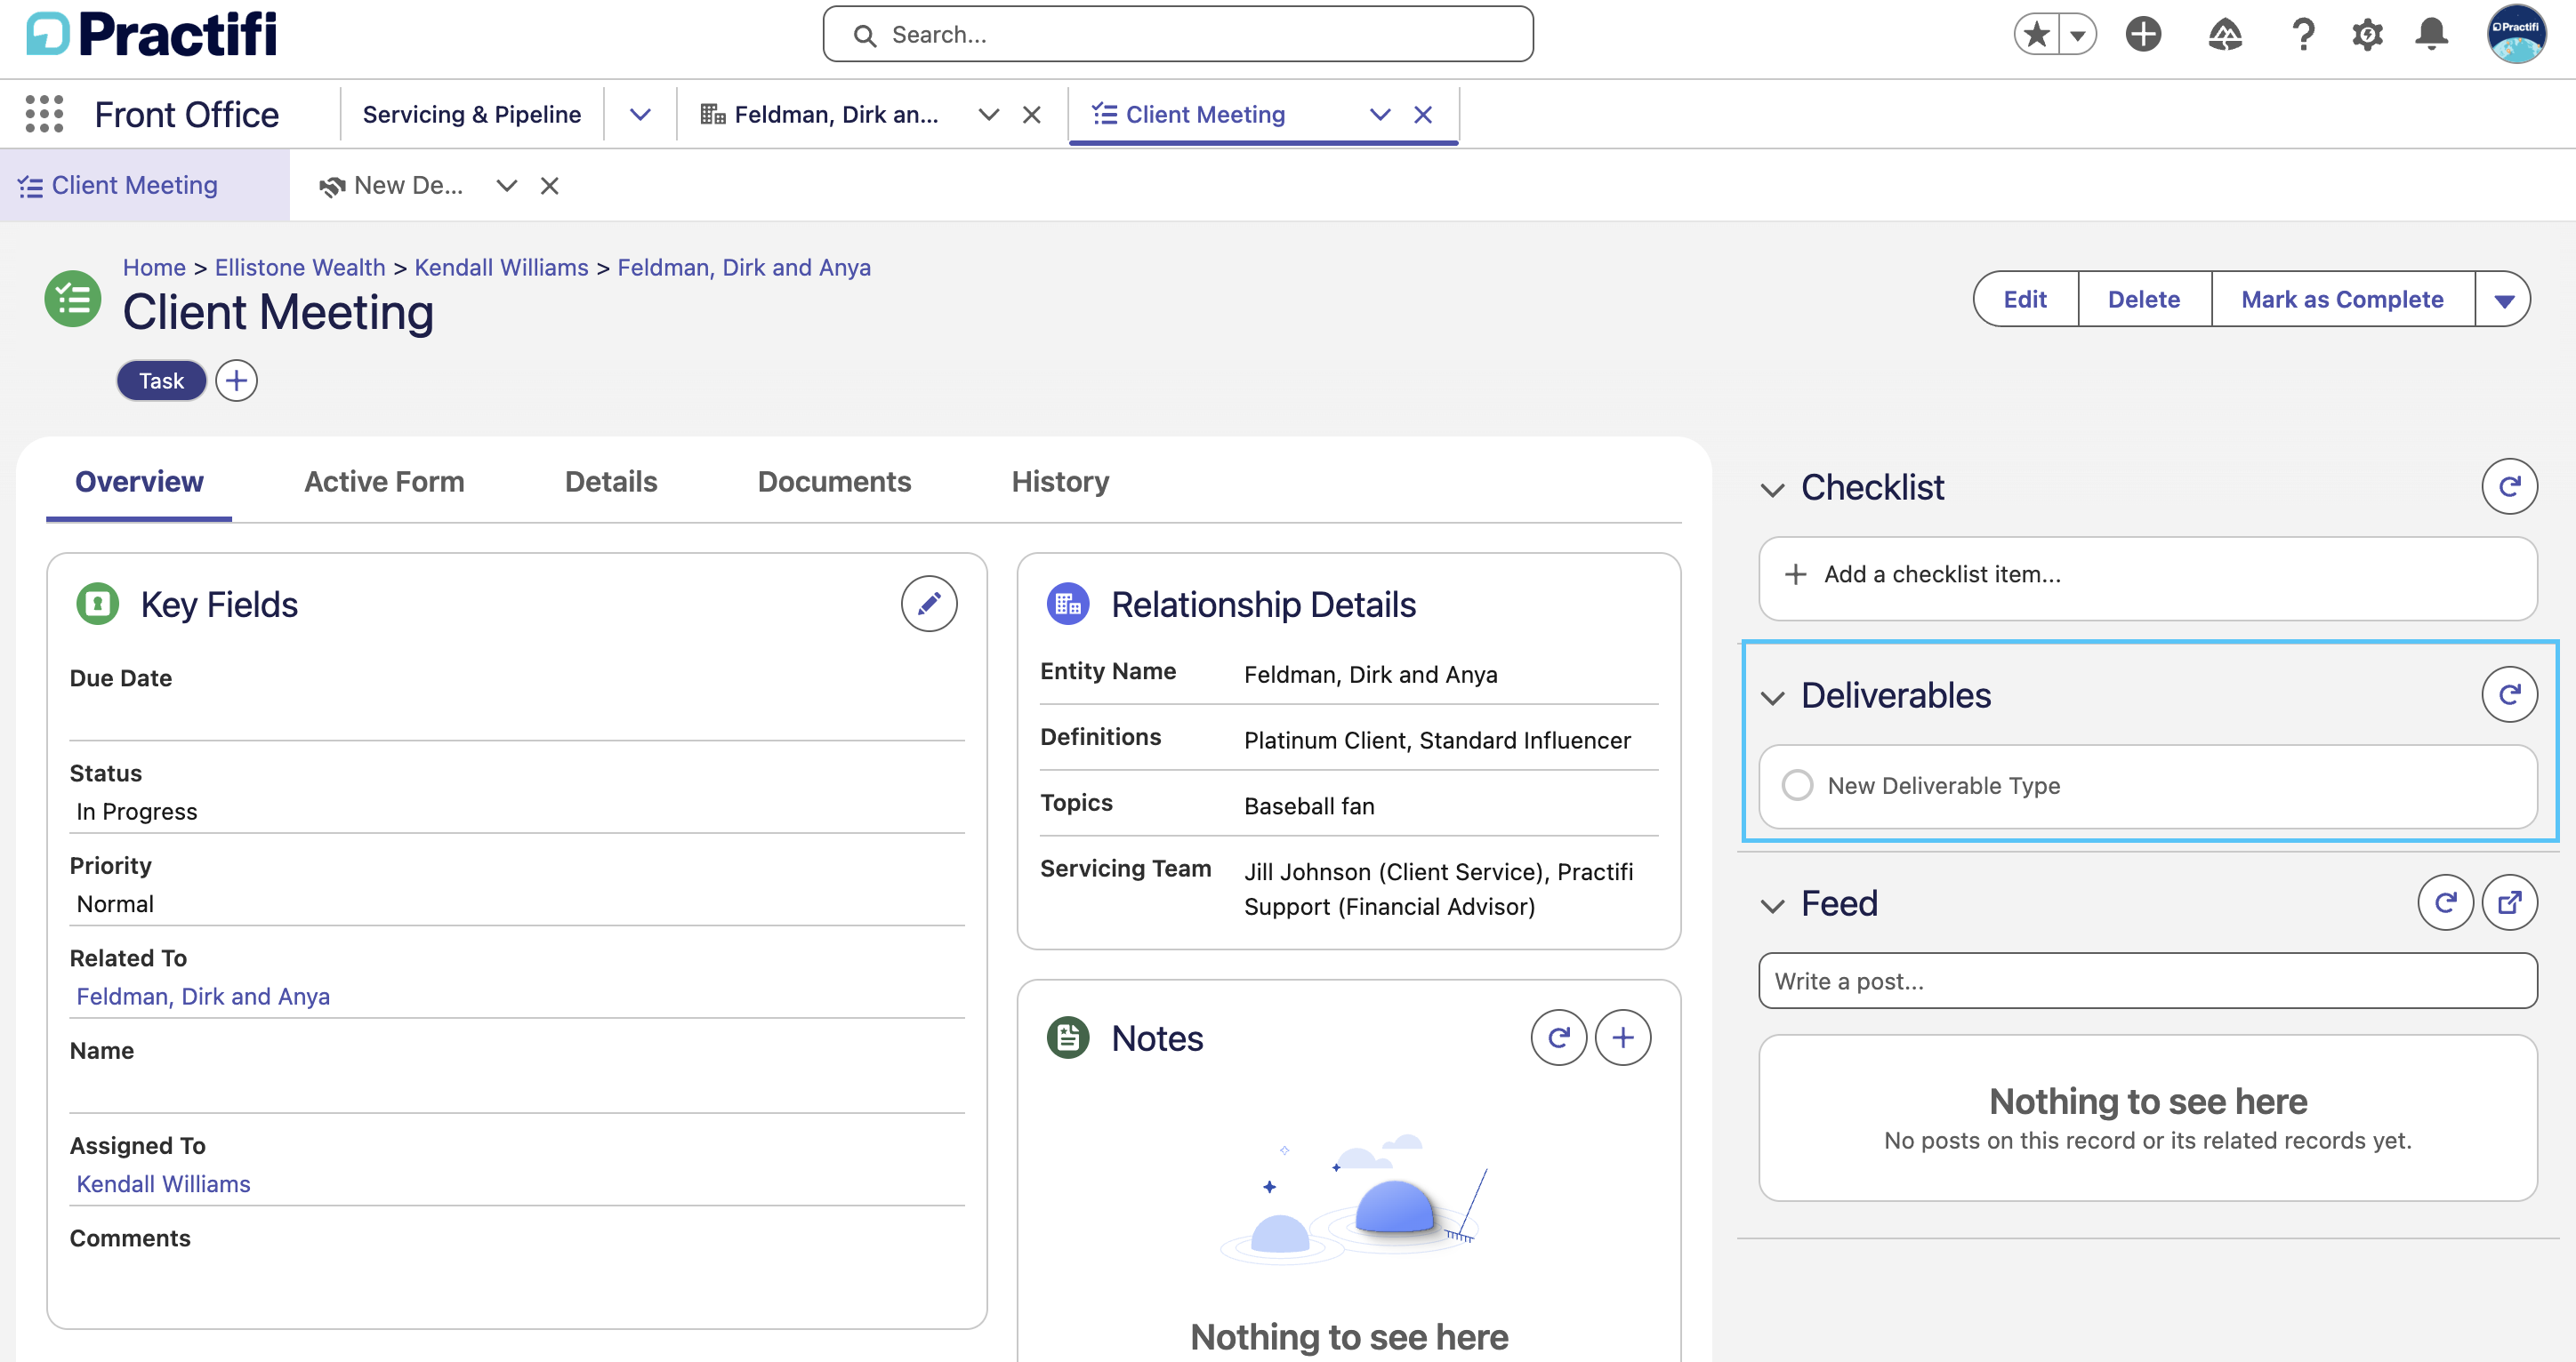Open the Notifications bell

(x=2431, y=35)
